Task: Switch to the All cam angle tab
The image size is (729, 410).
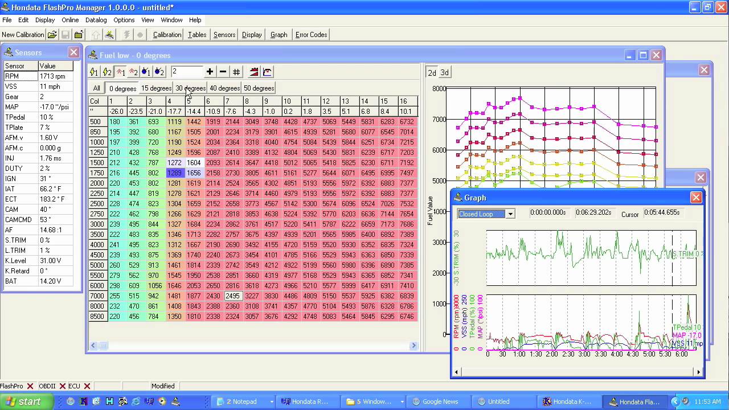Action: click(97, 88)
